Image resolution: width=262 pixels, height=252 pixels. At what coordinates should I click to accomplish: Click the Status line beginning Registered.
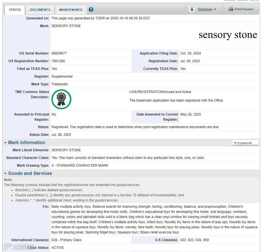click(x=135, y=127)
